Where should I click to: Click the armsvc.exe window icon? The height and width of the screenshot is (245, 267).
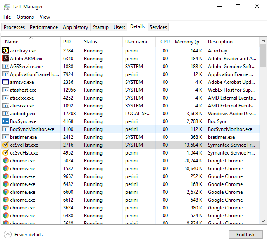click(x=6, y=82)
